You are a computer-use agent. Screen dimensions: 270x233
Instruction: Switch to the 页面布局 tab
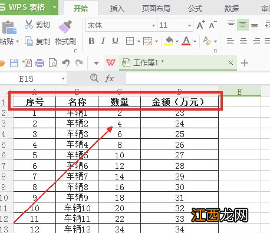(156, 9)
